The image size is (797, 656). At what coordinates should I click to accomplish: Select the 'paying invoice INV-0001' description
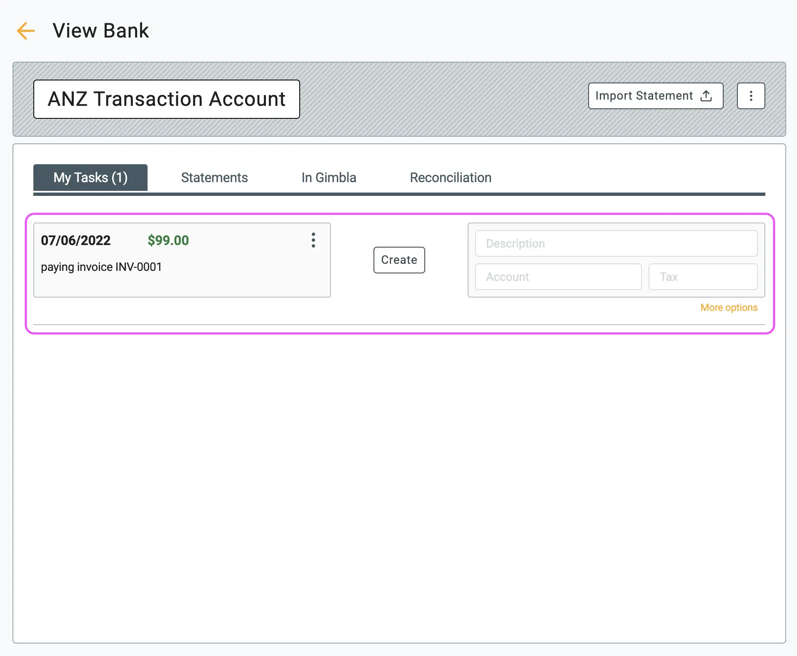click(x=101, y=267)
